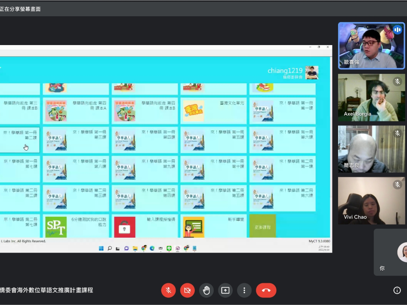Click the green 更多課程 button

pyautogui.click(x=263, y=227)
